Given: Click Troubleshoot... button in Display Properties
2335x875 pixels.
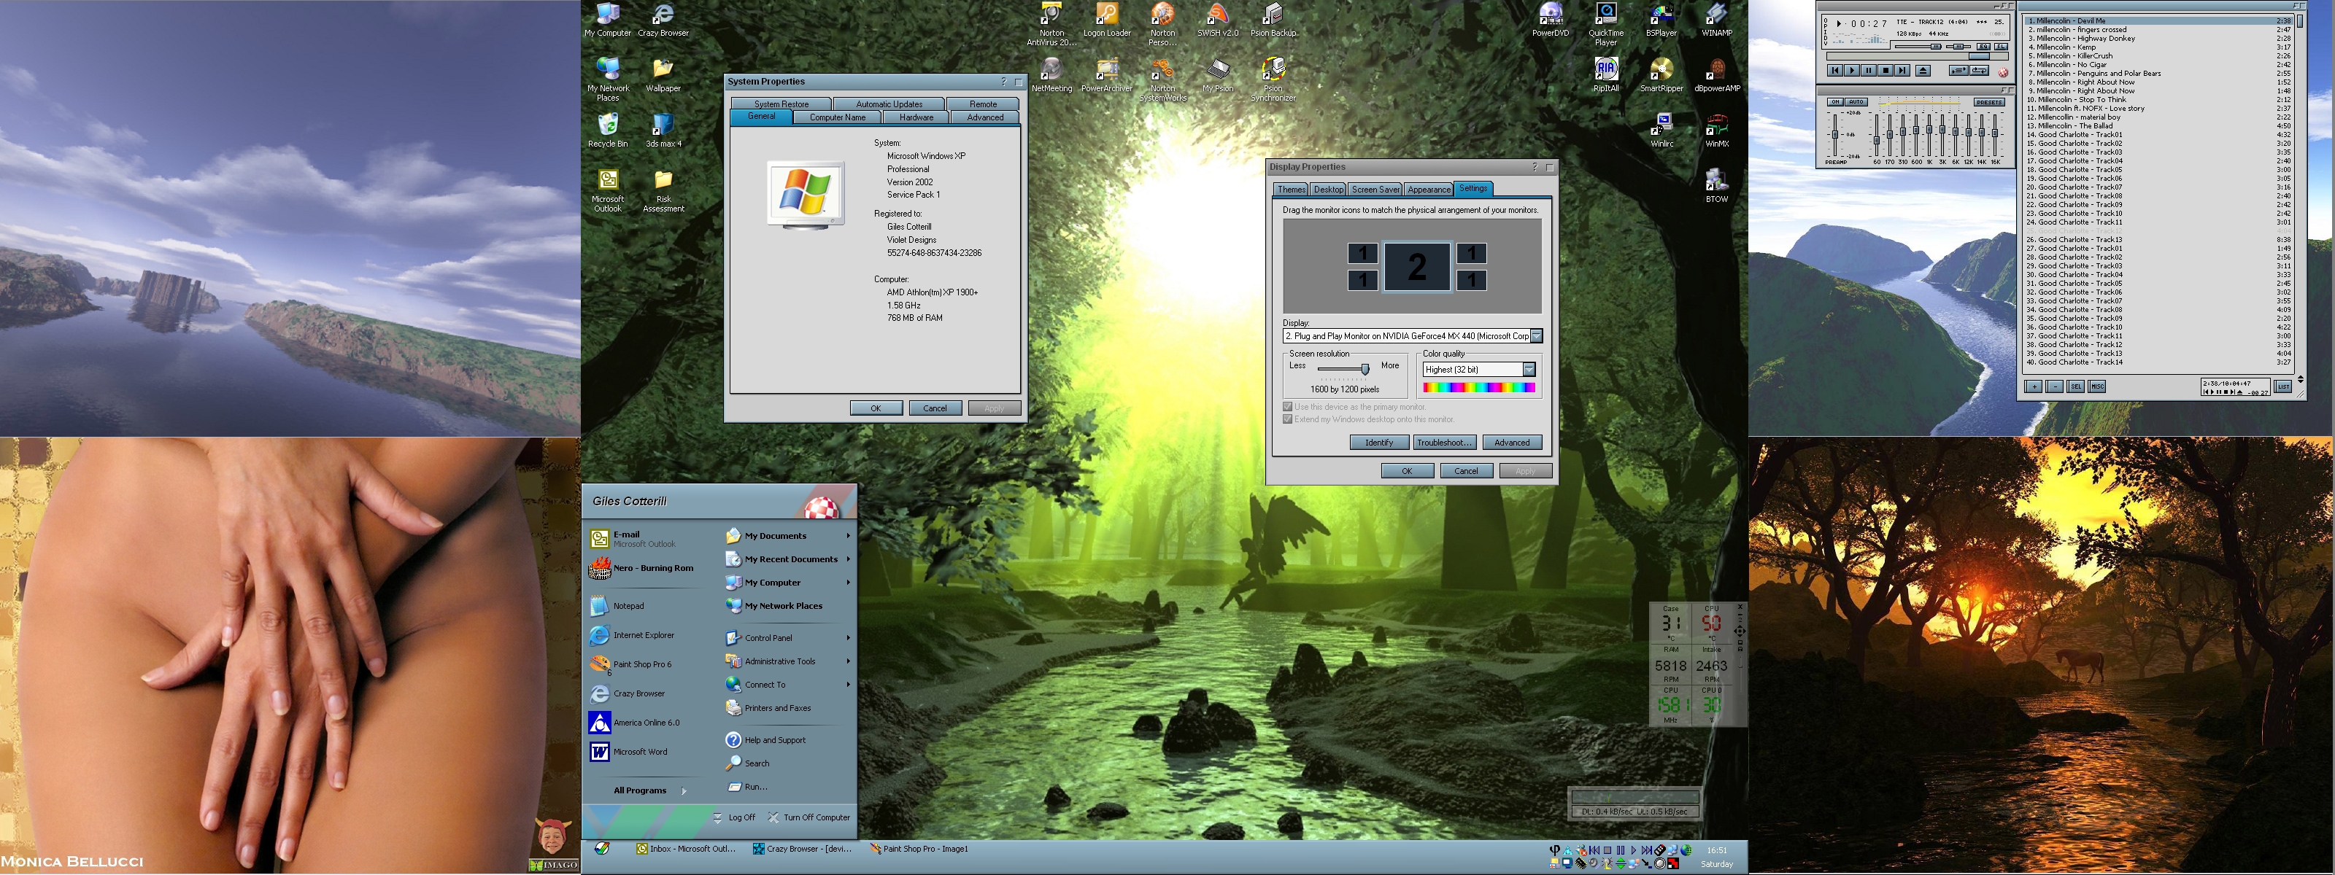Looking at the screenshot, I should click(x=1444, y=442).
